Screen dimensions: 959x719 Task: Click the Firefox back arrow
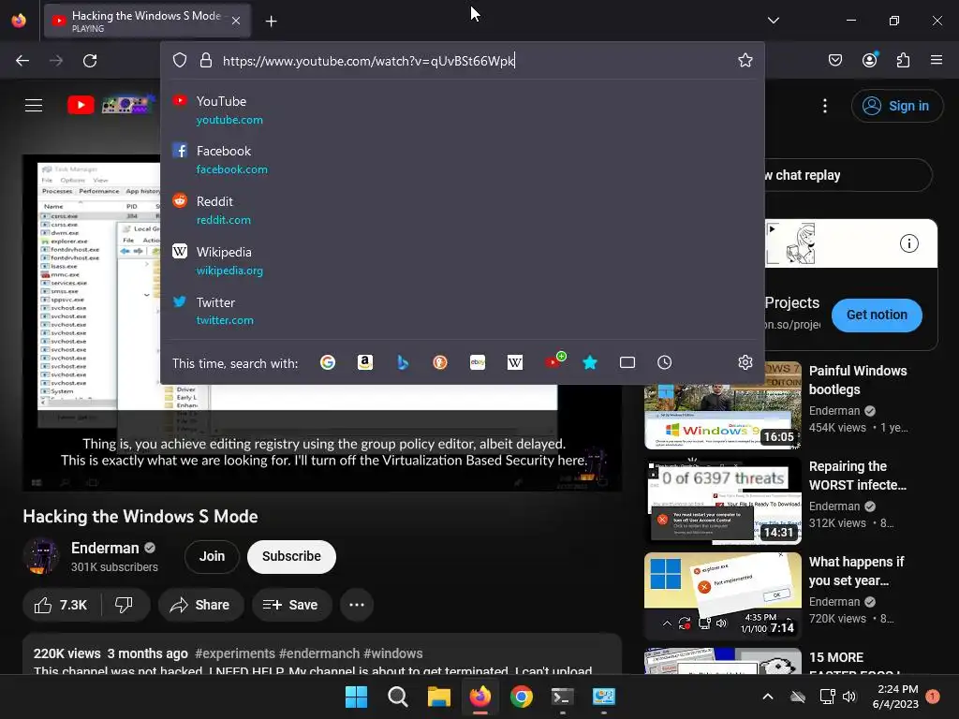22,61
